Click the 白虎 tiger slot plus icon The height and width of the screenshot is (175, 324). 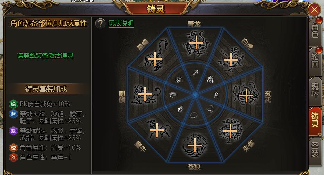[x=231, y=59]
